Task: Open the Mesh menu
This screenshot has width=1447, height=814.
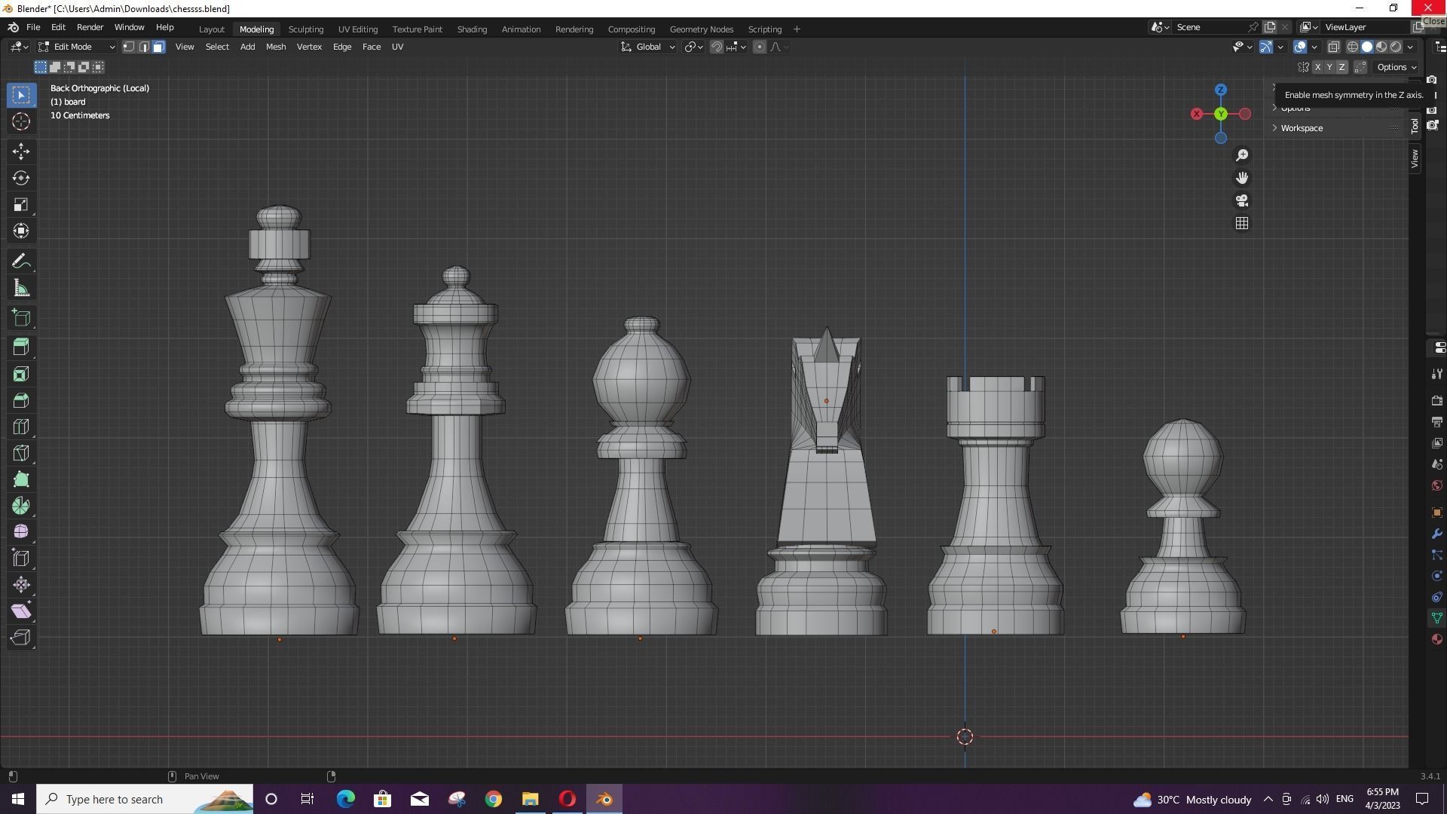Action: (275, 47)
